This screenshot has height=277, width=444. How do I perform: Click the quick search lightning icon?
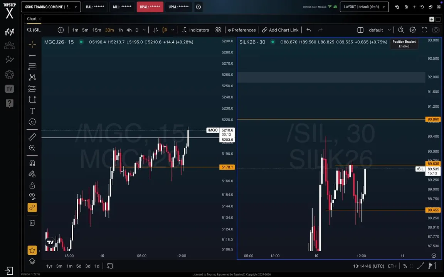401,30
